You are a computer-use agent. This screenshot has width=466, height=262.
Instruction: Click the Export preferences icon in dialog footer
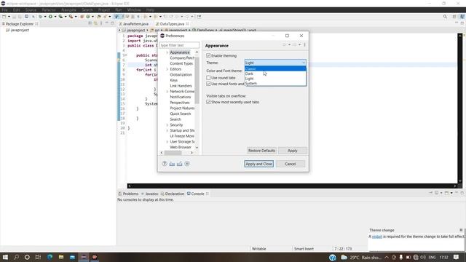(x=180, y=164)
